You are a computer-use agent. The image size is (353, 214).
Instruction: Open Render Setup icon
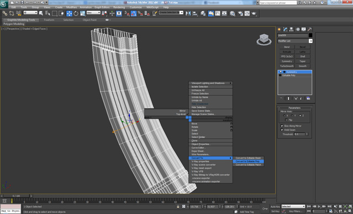tap(240, 13)
